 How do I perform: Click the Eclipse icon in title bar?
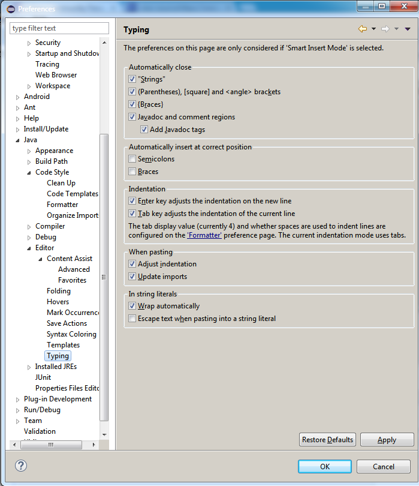click(x=11, y=8)
